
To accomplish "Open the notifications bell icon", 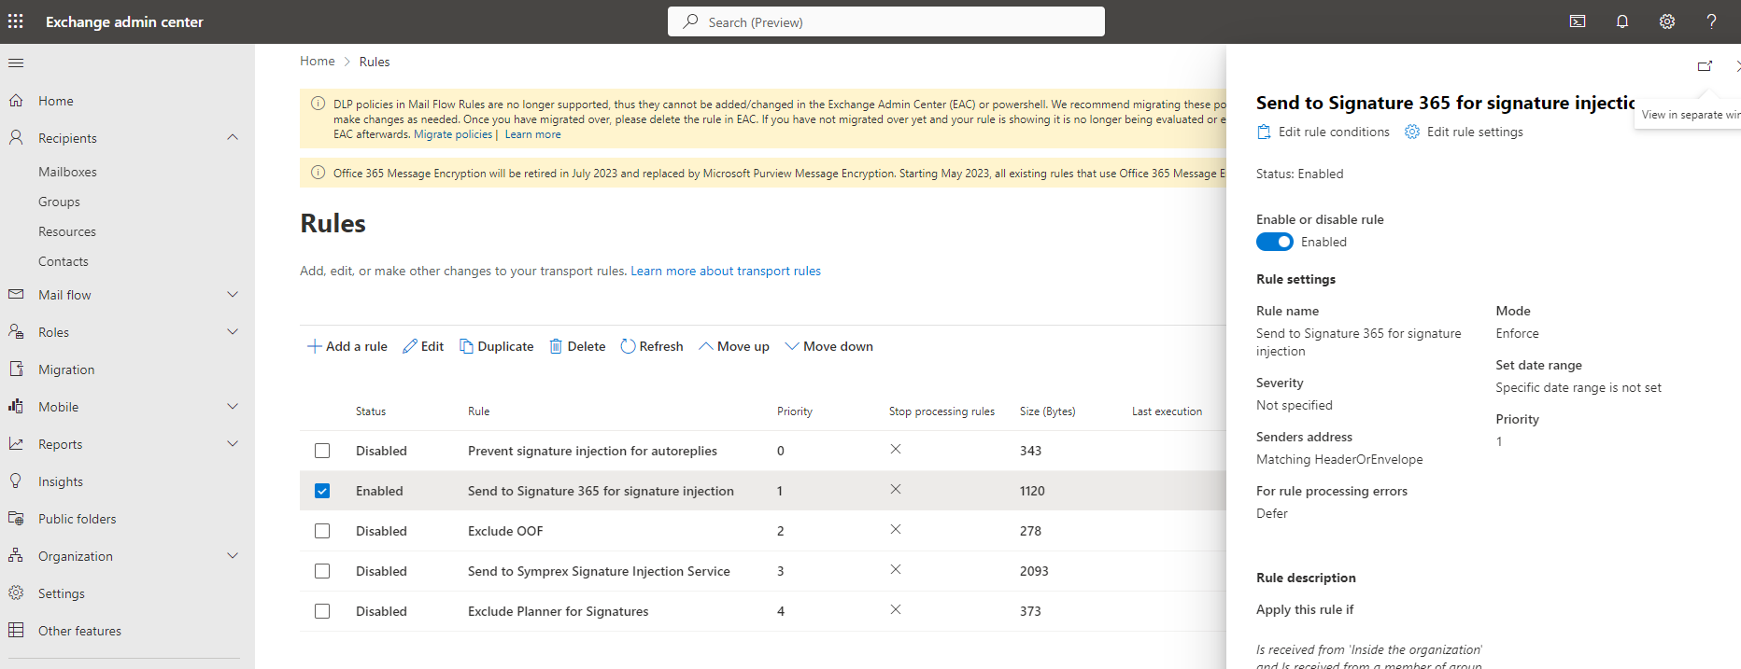I will point(1622,21).
